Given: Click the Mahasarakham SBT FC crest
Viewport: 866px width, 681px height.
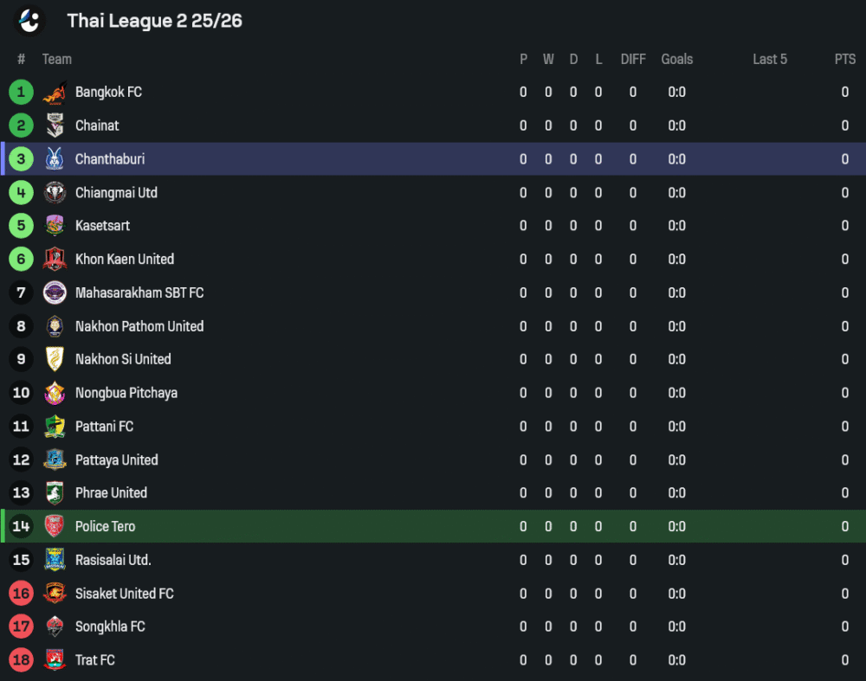Looking at the screenshot, I should tap(55, 292).
